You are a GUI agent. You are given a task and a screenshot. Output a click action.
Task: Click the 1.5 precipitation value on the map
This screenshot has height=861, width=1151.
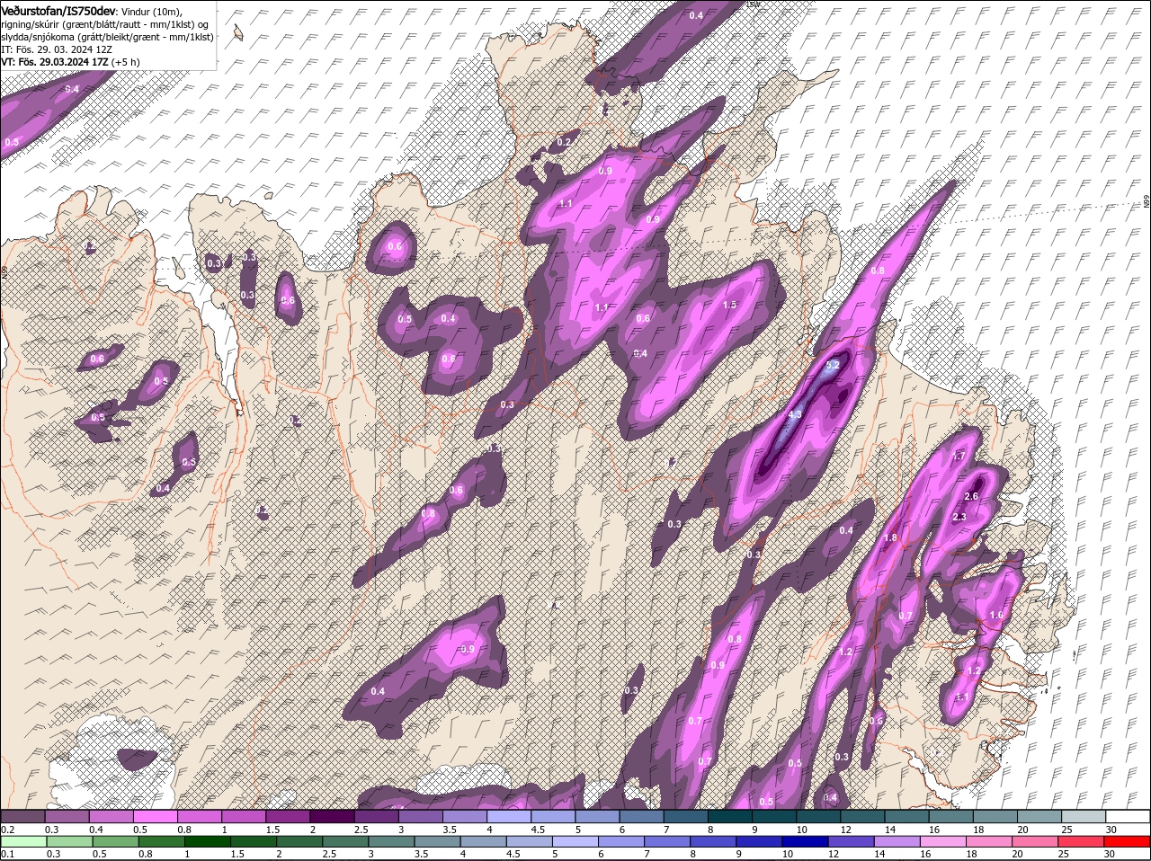730,305
